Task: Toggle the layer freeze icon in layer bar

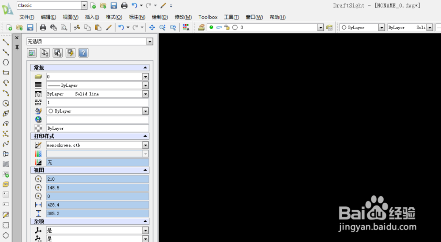Action: [219, 27]
